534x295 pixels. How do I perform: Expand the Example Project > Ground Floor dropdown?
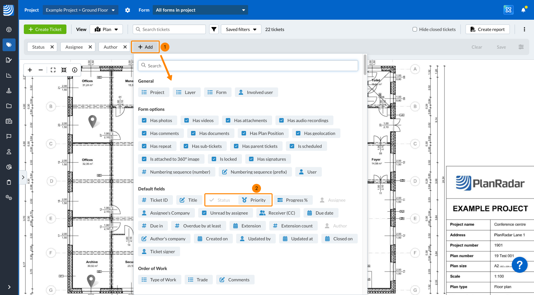(x=80, y=10)
